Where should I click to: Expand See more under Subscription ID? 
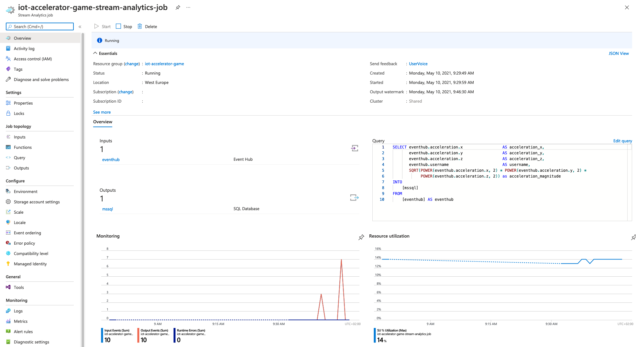[102, 112]
